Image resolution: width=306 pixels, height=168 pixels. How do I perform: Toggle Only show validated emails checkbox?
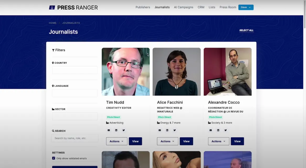(x=54, y=158)
